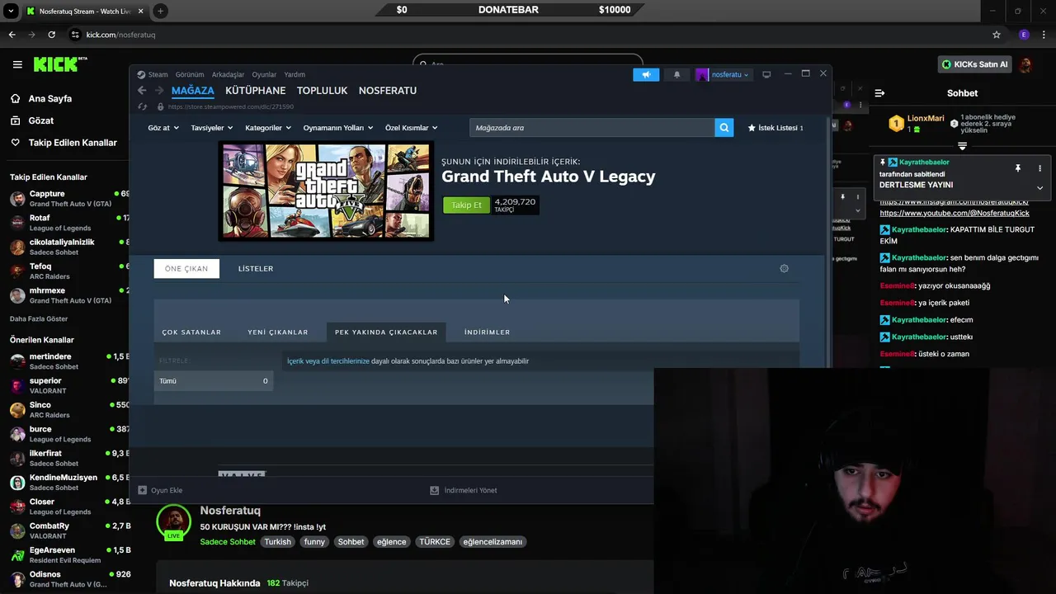Select the ÇOK SATANLAR tab
Viewport: 1056px width, 594px height.
(191, 332)
